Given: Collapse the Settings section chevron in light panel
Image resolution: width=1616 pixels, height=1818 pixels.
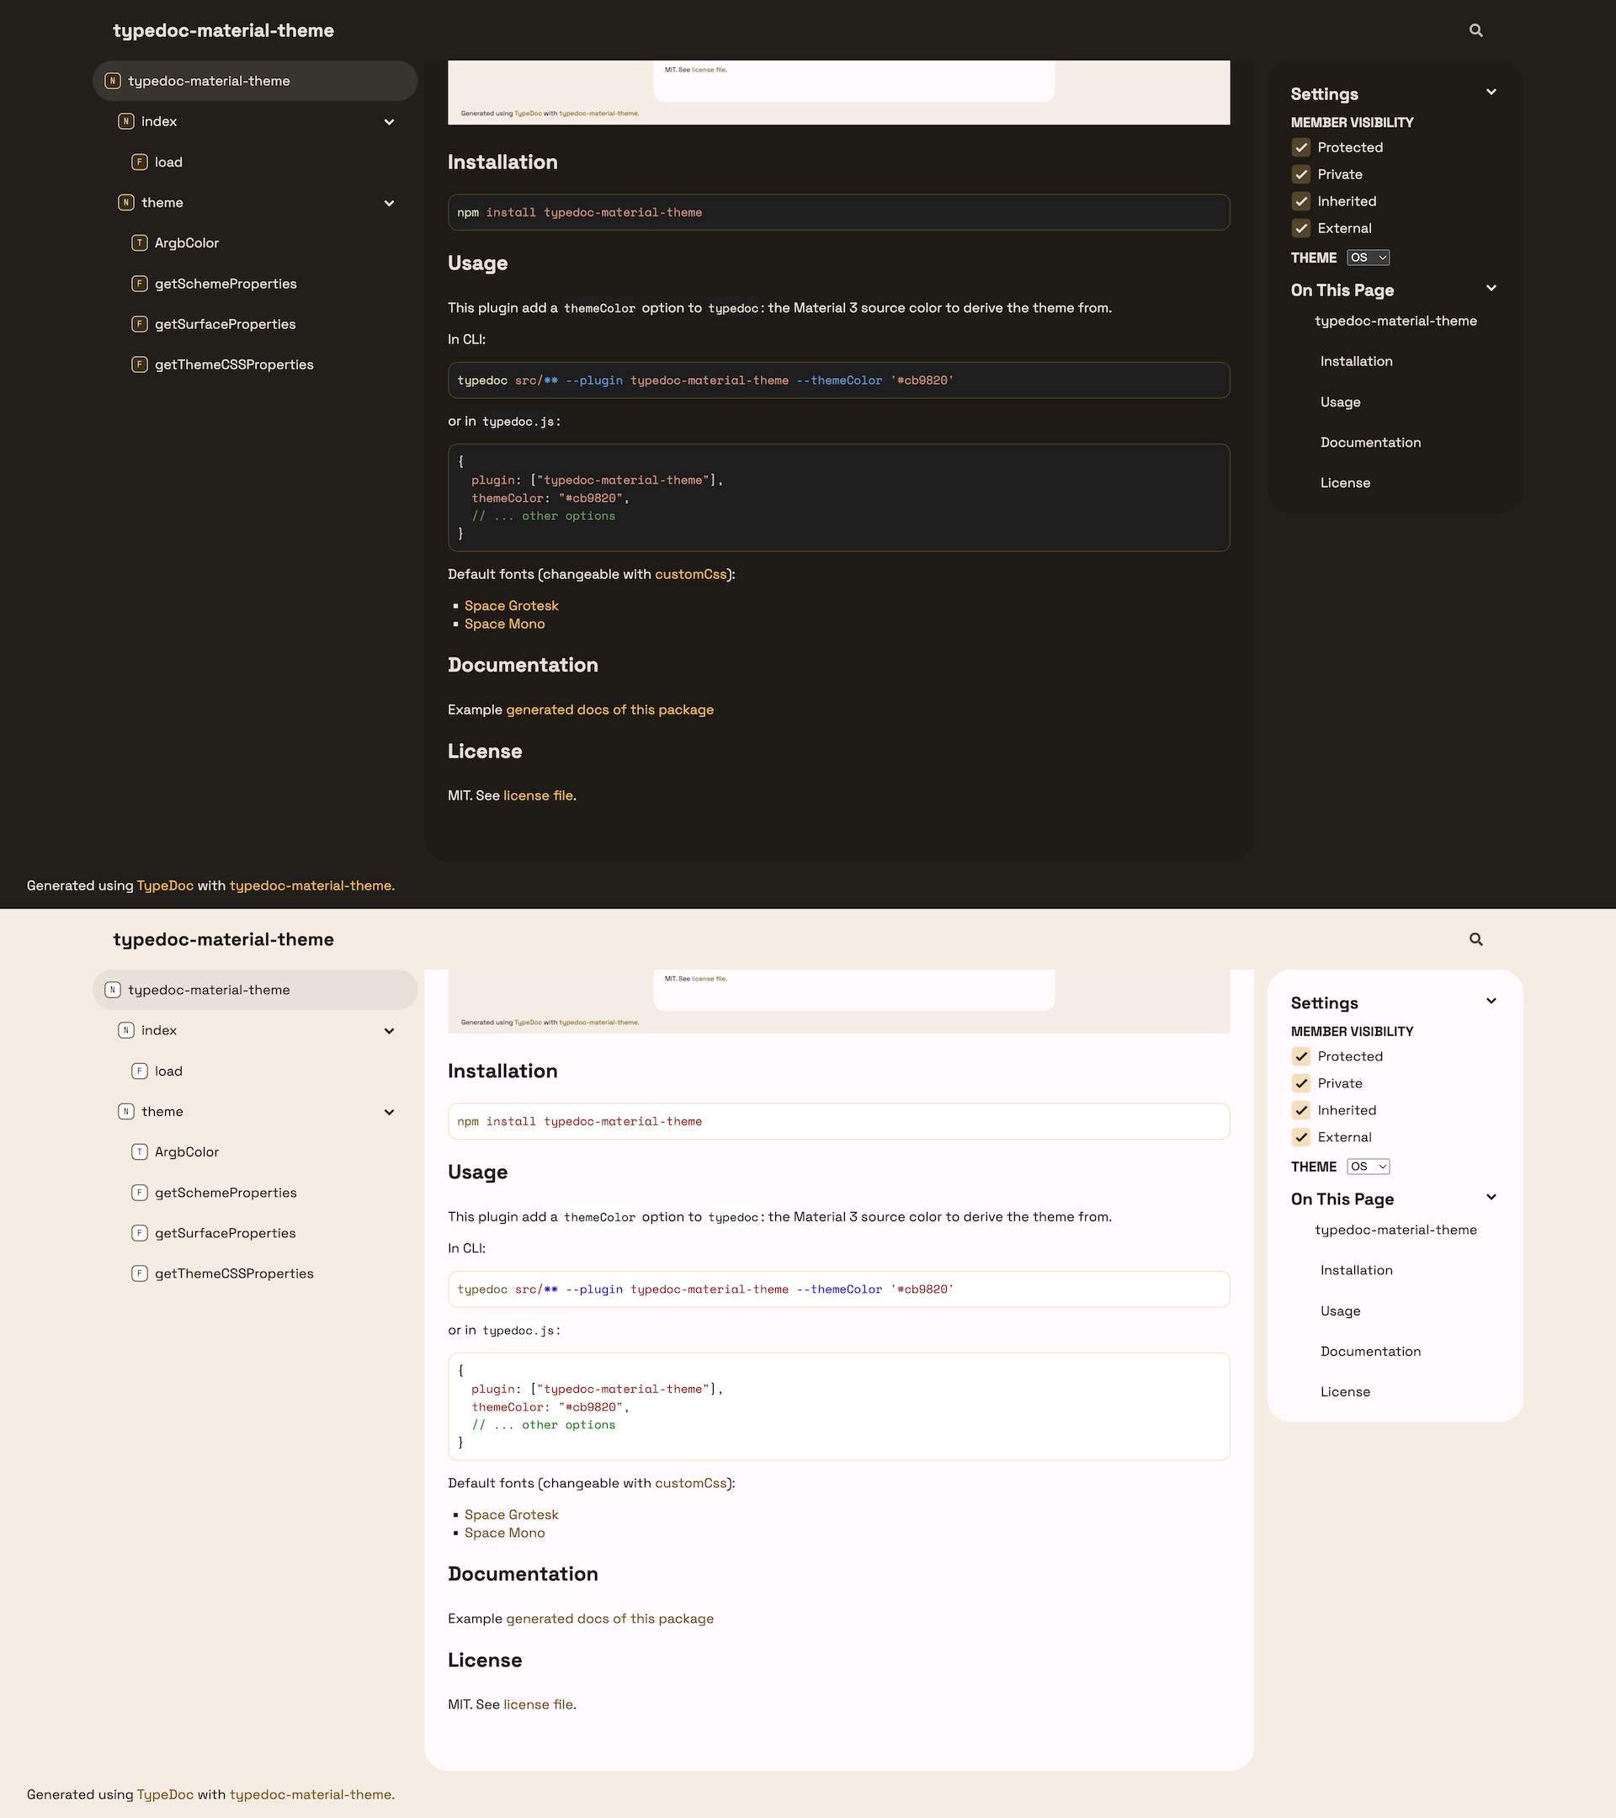Looking at the screenshot, I should pos(1491,1001).
